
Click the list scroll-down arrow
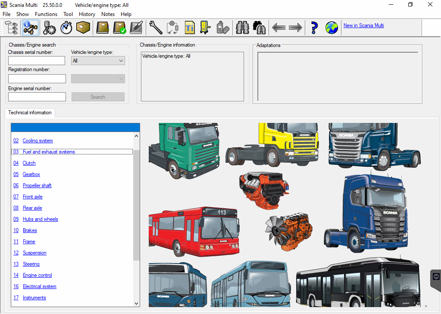(x=137, y=303)
